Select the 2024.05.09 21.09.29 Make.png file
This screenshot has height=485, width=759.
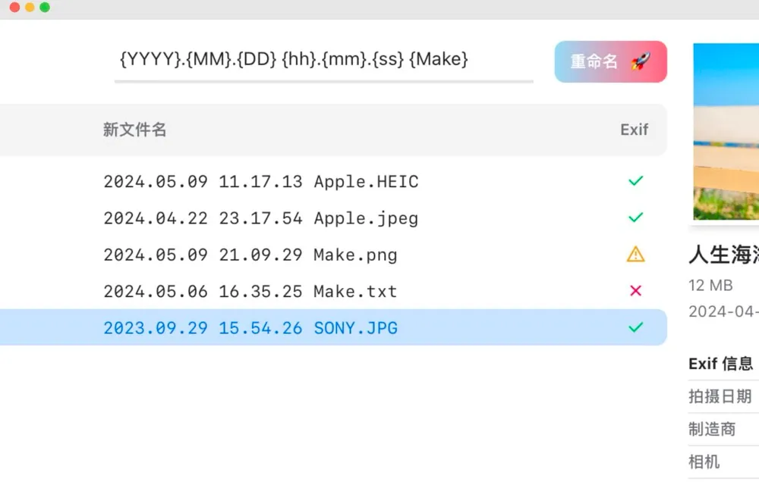click(x=250, y=255)
